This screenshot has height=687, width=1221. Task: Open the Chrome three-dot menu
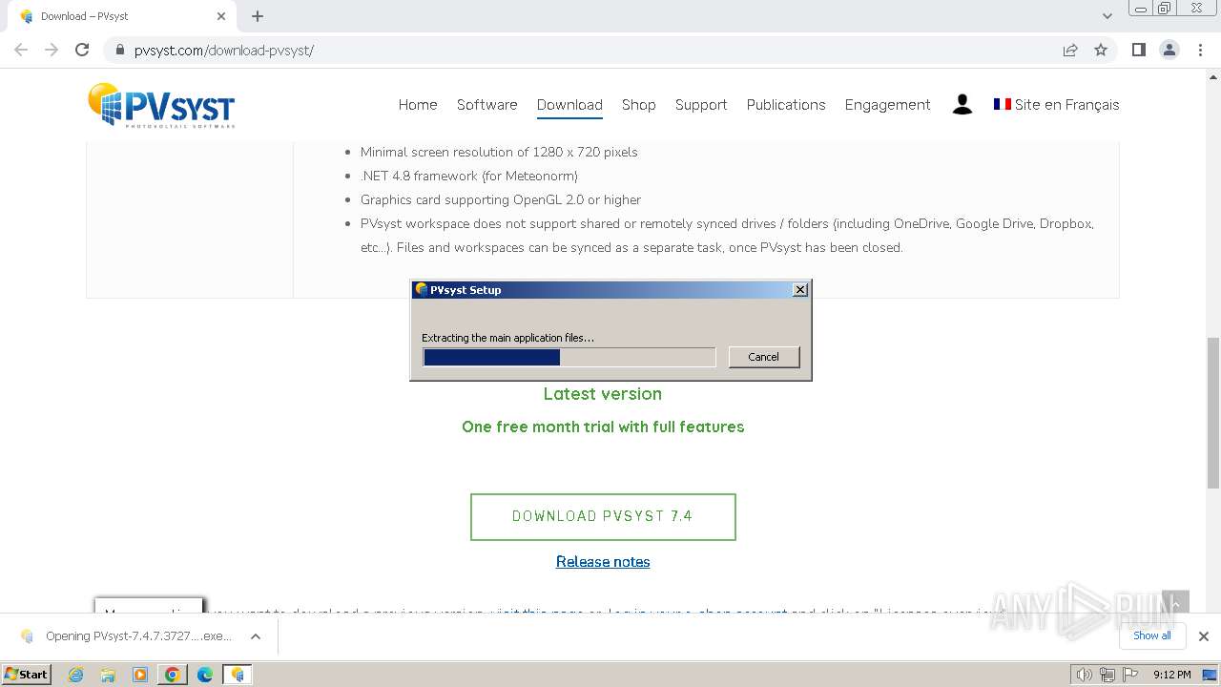[1201, 50]
